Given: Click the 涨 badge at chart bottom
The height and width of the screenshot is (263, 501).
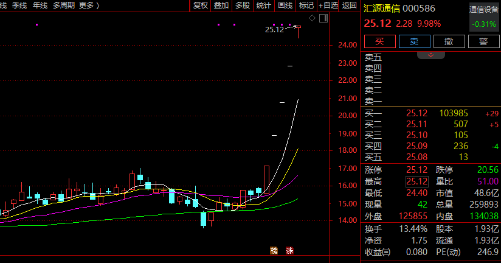Looking at the screenshot, I should 290,250.
